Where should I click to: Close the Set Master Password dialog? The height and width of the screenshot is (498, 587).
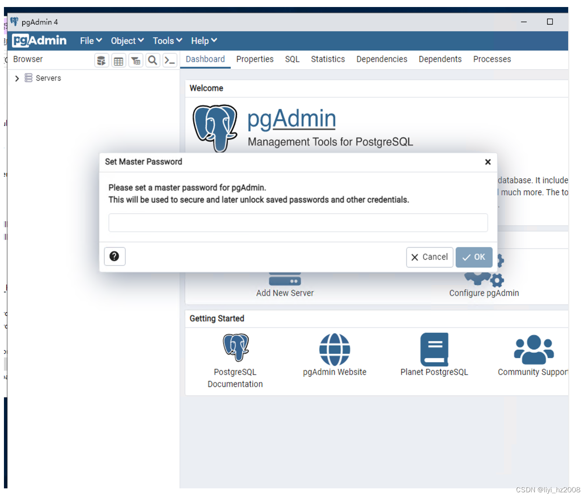(x=488, y=162)
